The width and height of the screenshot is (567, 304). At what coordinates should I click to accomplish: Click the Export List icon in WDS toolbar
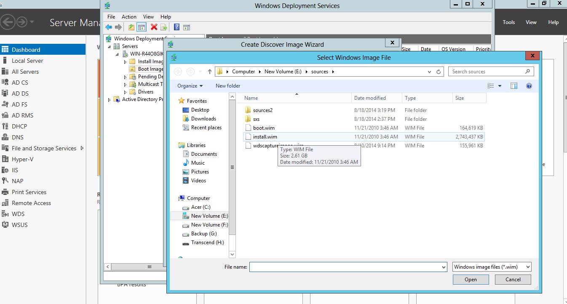click(164, 27)
